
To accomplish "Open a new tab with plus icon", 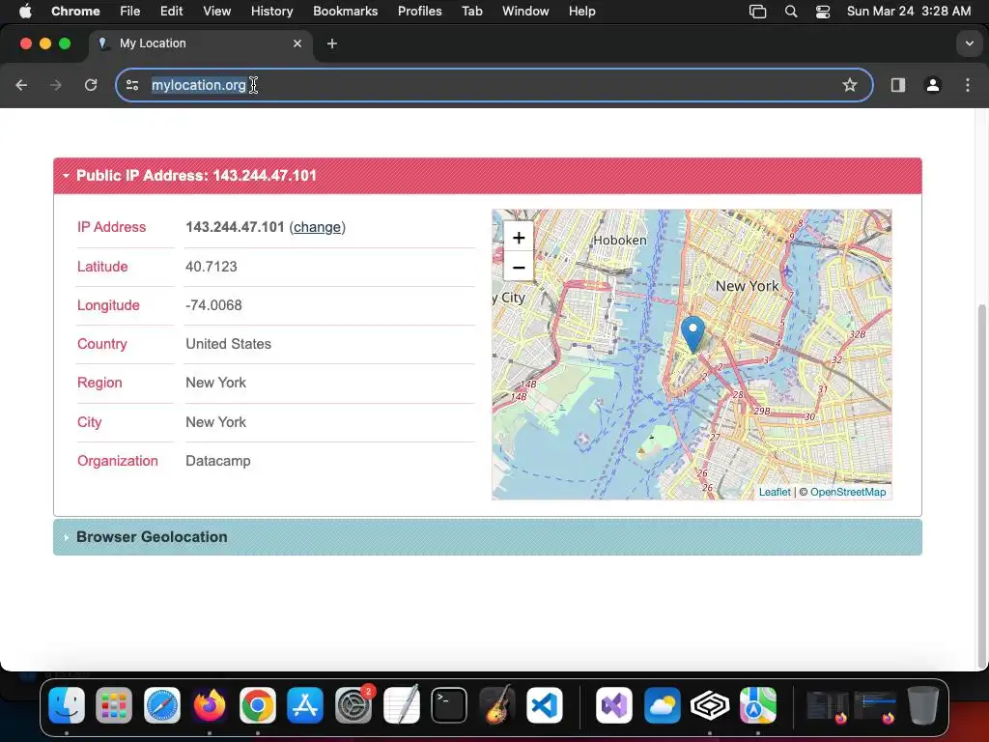I will pos(332,43).
